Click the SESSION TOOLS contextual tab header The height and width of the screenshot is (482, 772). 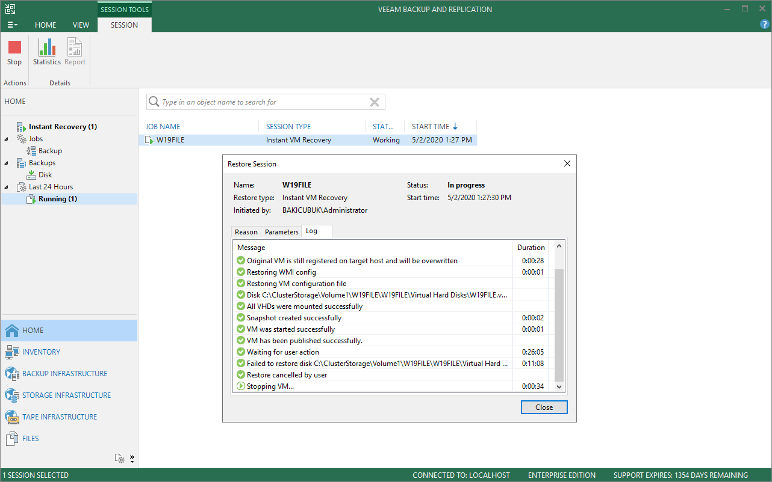tap(125, 10)
